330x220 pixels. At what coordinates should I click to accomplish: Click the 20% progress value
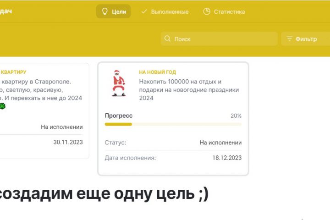click(236, 115)
